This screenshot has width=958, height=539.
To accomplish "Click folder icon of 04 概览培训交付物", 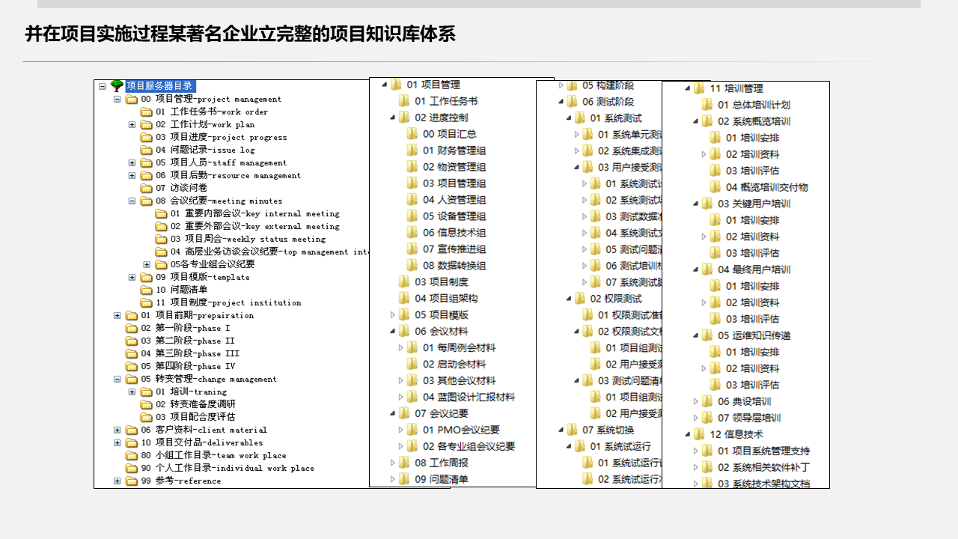I will [716, 187].
